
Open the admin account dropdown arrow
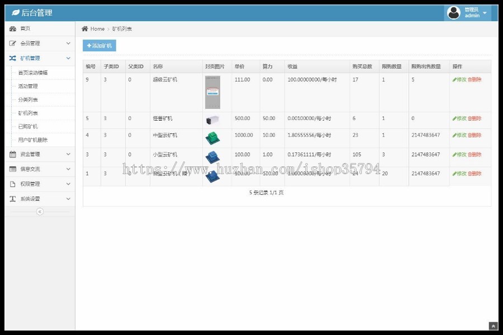click(x=484, y=12)
